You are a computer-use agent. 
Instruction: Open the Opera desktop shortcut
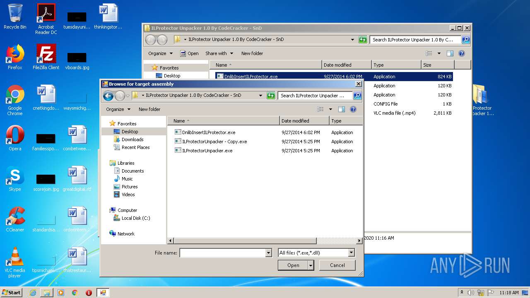coord(15,138)
